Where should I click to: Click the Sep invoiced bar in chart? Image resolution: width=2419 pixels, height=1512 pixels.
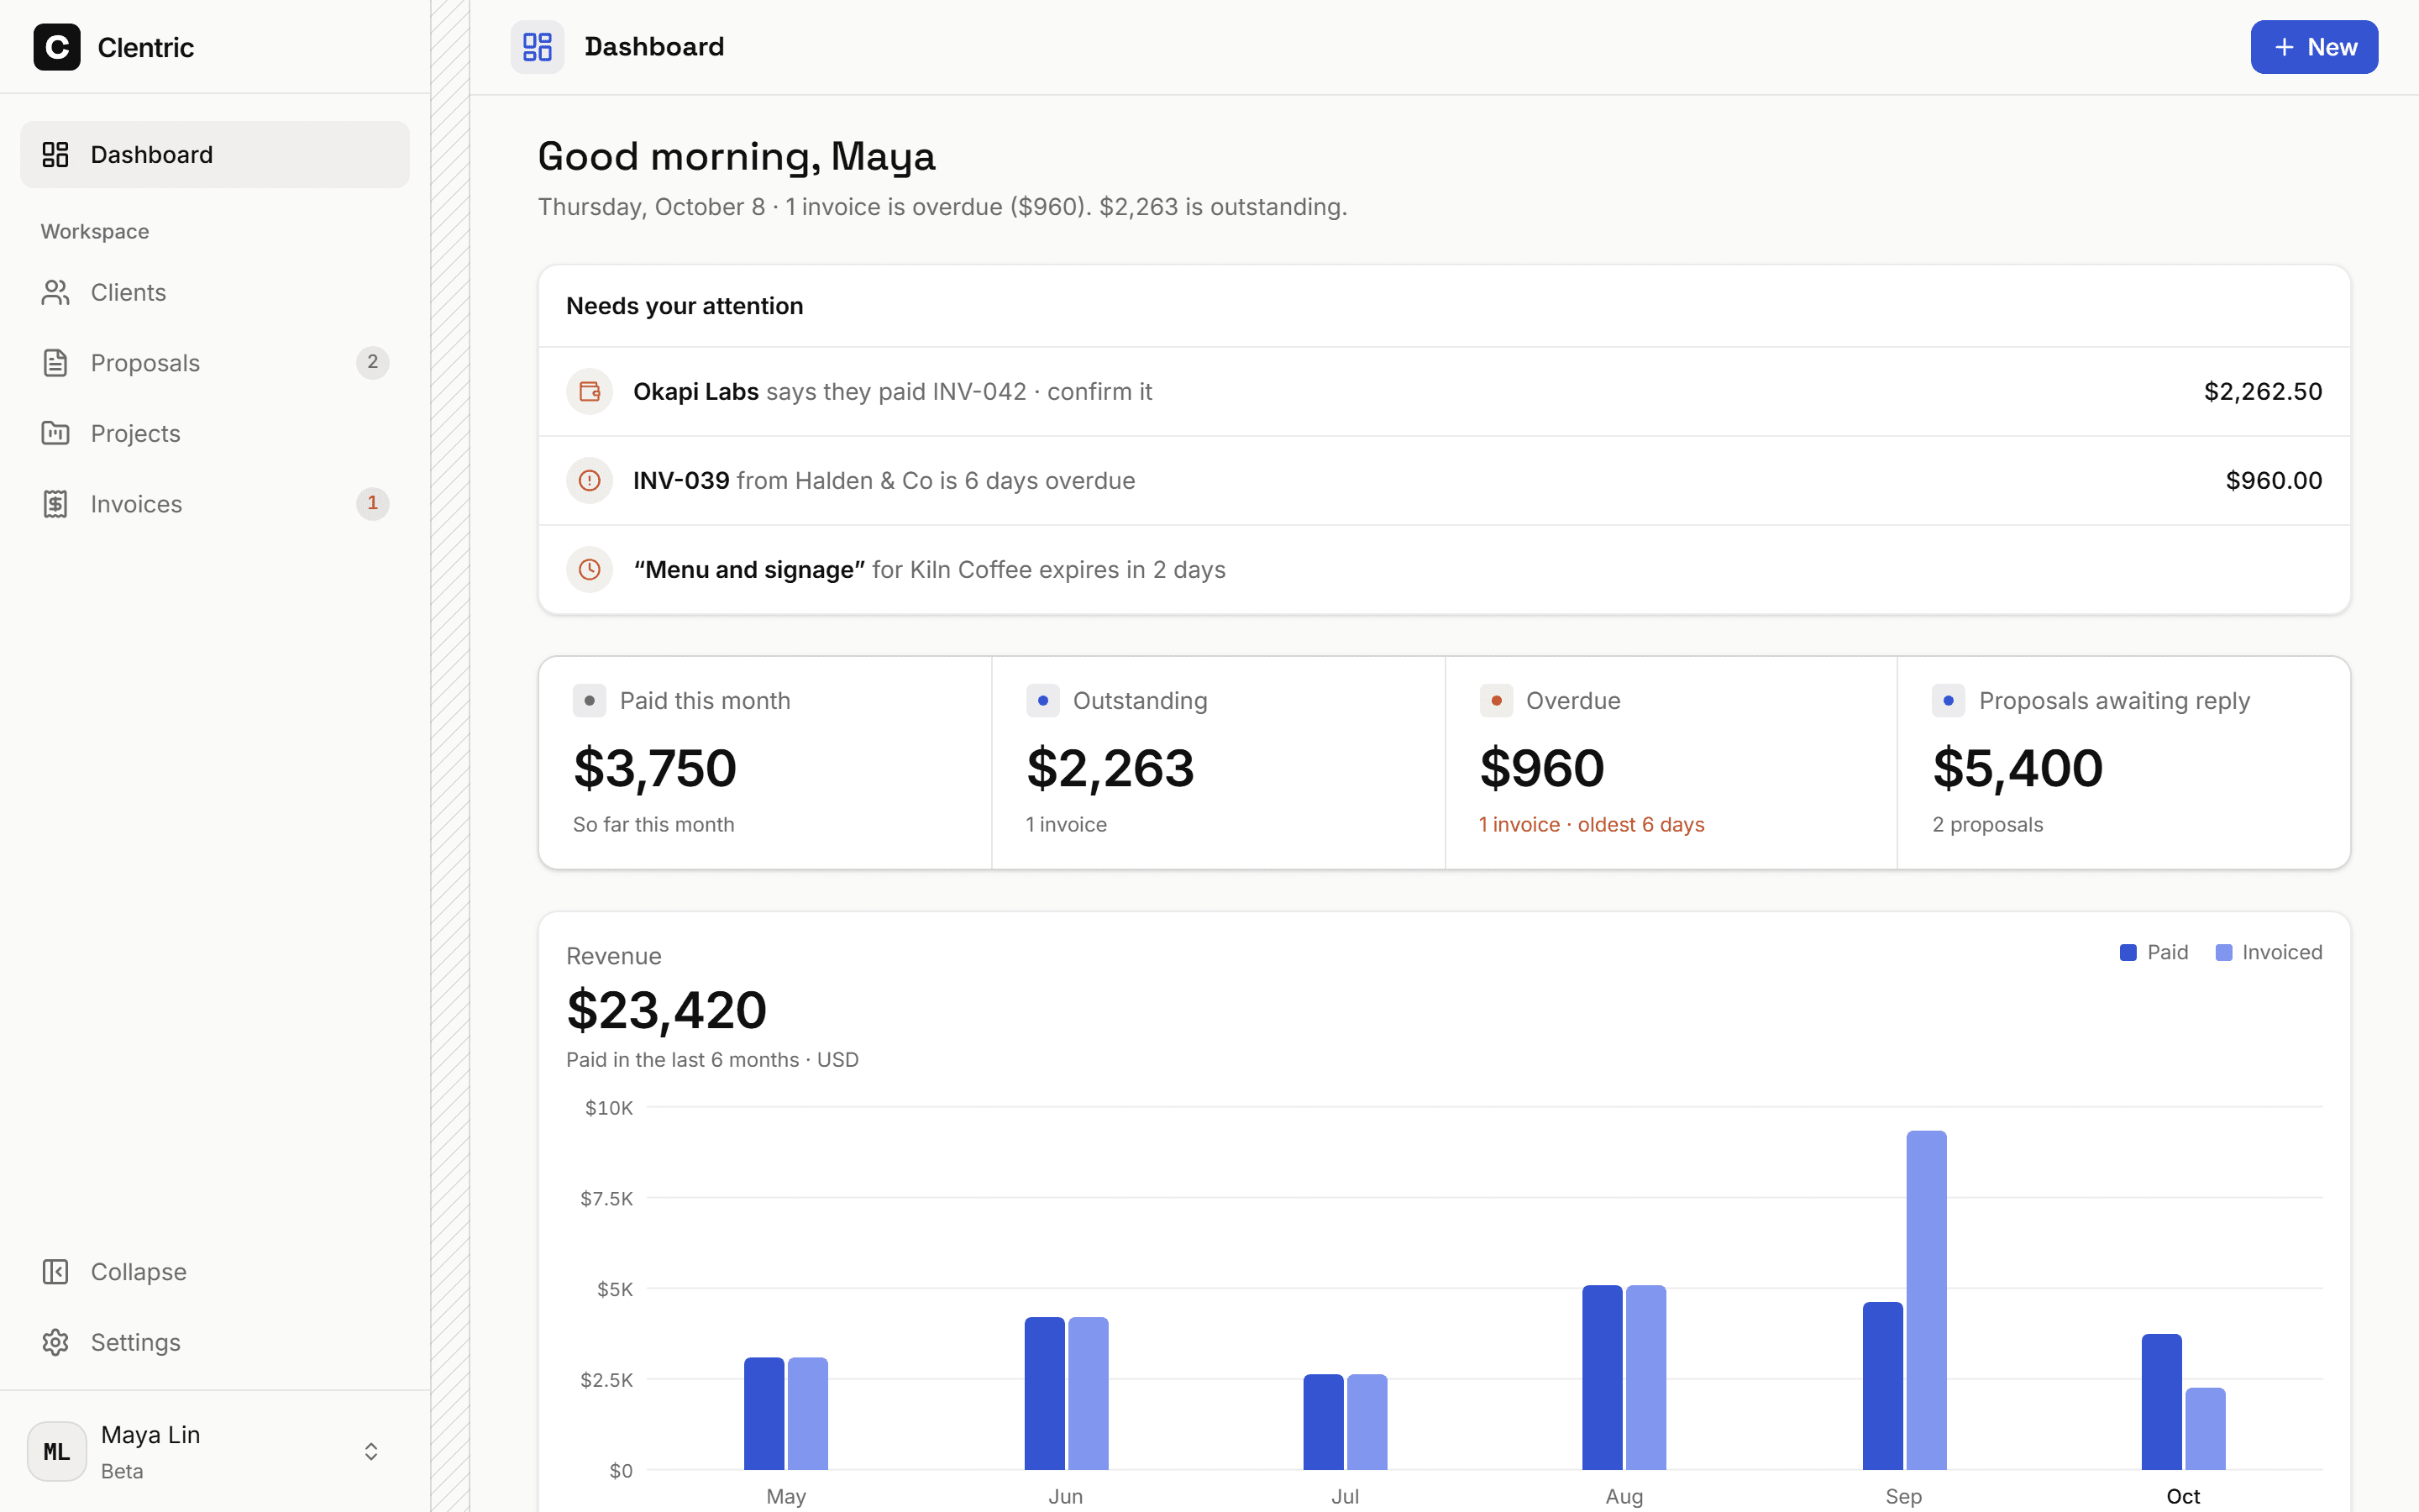tap(1926, 1300)
